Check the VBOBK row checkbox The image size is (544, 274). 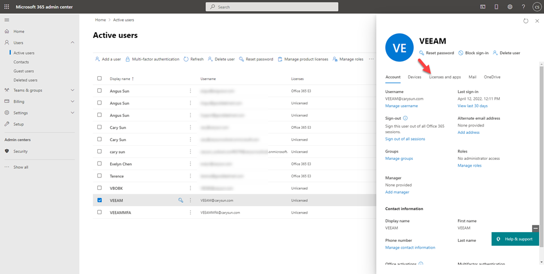point(100,188)
